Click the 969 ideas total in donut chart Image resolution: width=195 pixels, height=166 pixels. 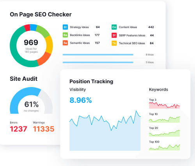click(31, 43)
